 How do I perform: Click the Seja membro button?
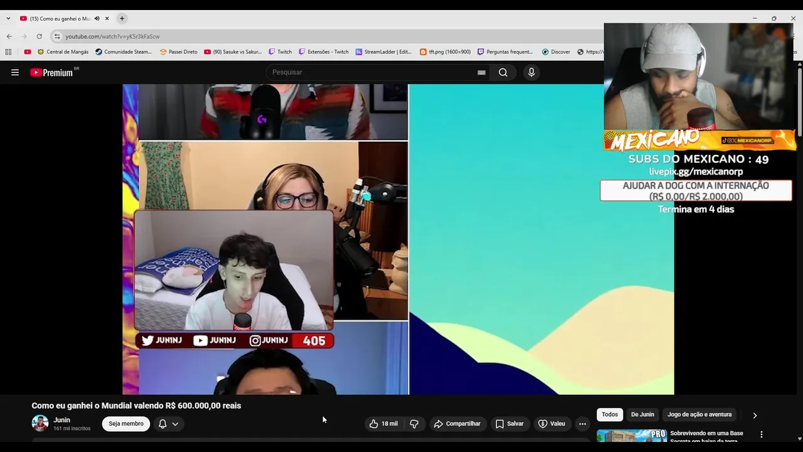click(126, 424)
